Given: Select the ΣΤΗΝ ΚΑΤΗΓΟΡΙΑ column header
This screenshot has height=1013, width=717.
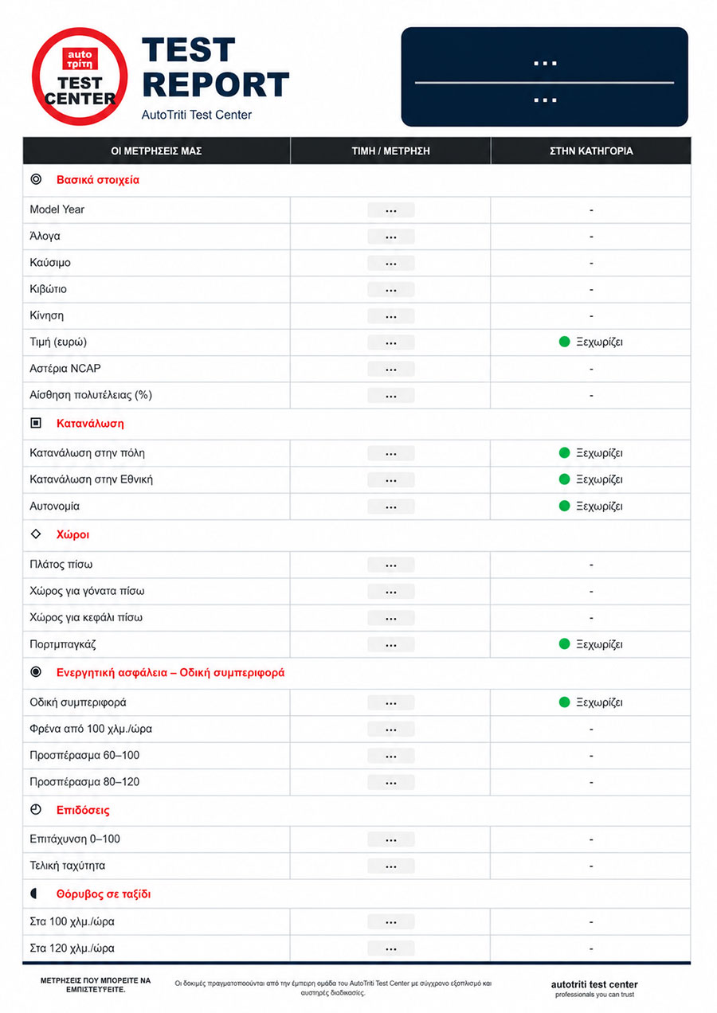Looking at the screenshot, I should tap(591, 151).
